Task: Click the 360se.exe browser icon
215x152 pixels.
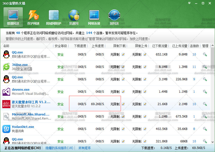Action: point(6,67)
